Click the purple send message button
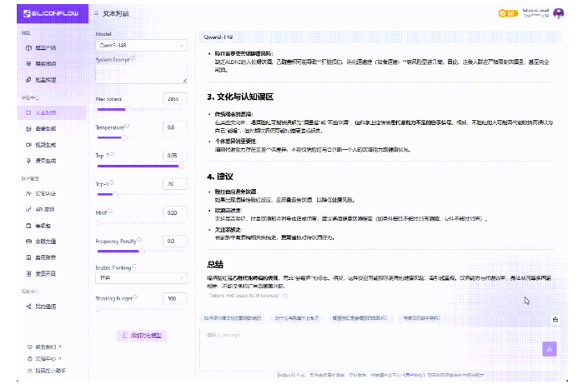Screen dimensions: 583x389 coord(549,349)
